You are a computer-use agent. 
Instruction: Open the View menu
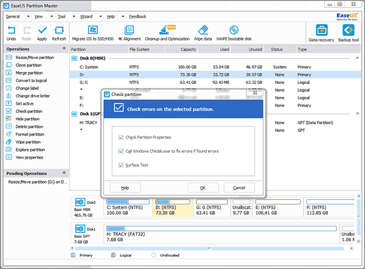coord(39,16)
